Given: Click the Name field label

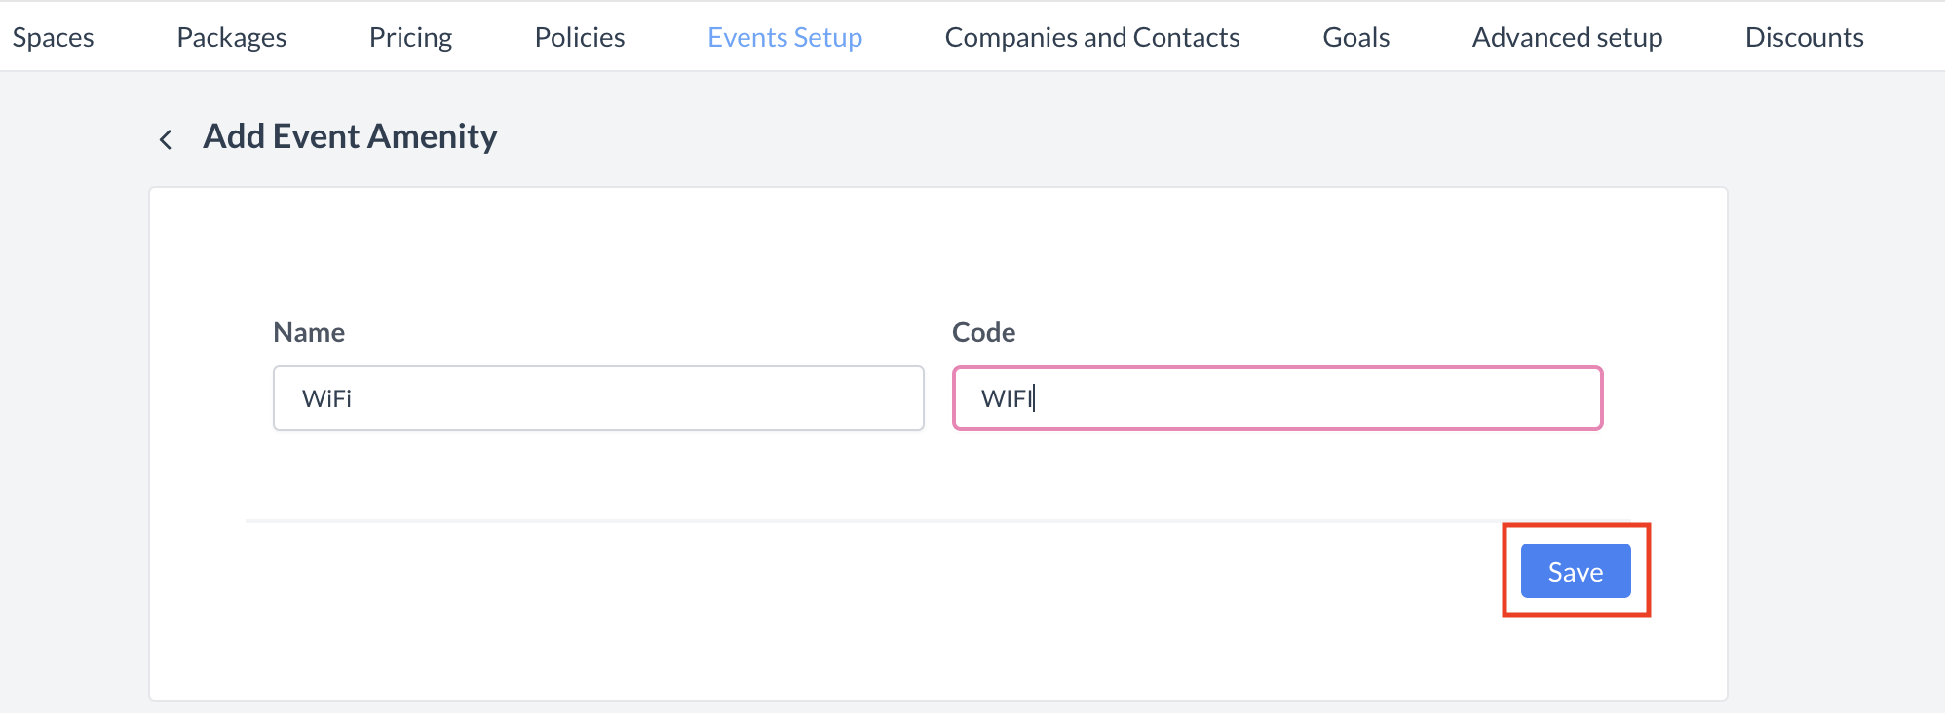Looking at the screenshot, I should click(x=308, y=332).
